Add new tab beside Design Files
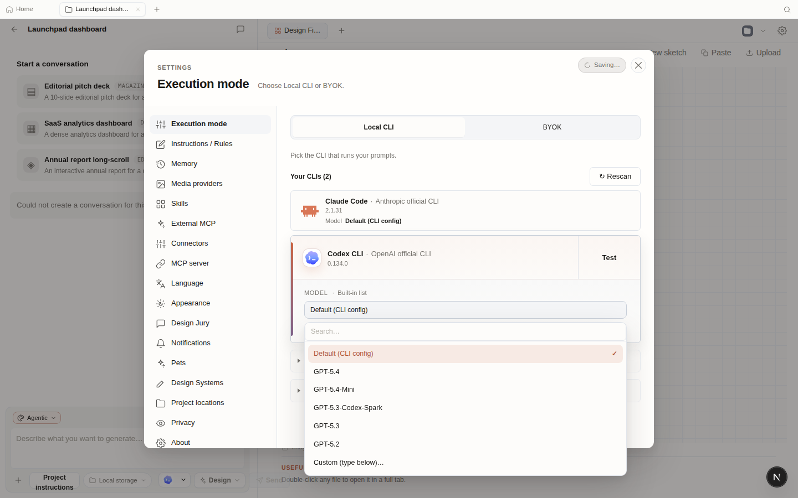Viewport: 798px width, 498px height. pyautogui.click(x=341, y=30)
